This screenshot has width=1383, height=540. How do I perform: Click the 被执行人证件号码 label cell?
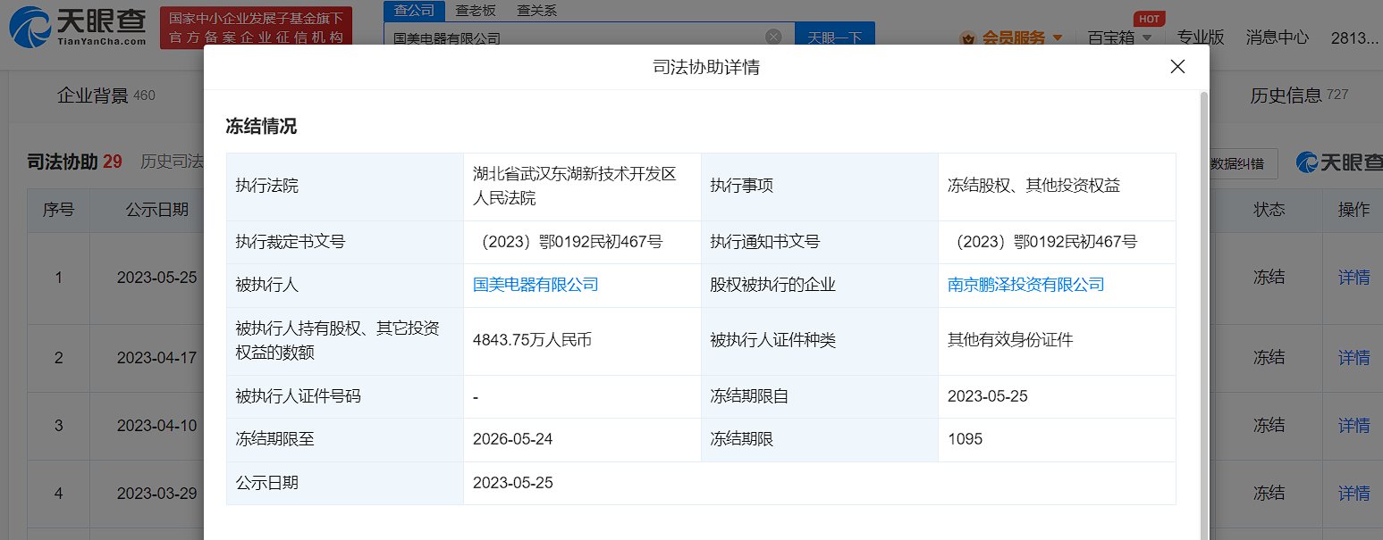(x=345, y=396)
